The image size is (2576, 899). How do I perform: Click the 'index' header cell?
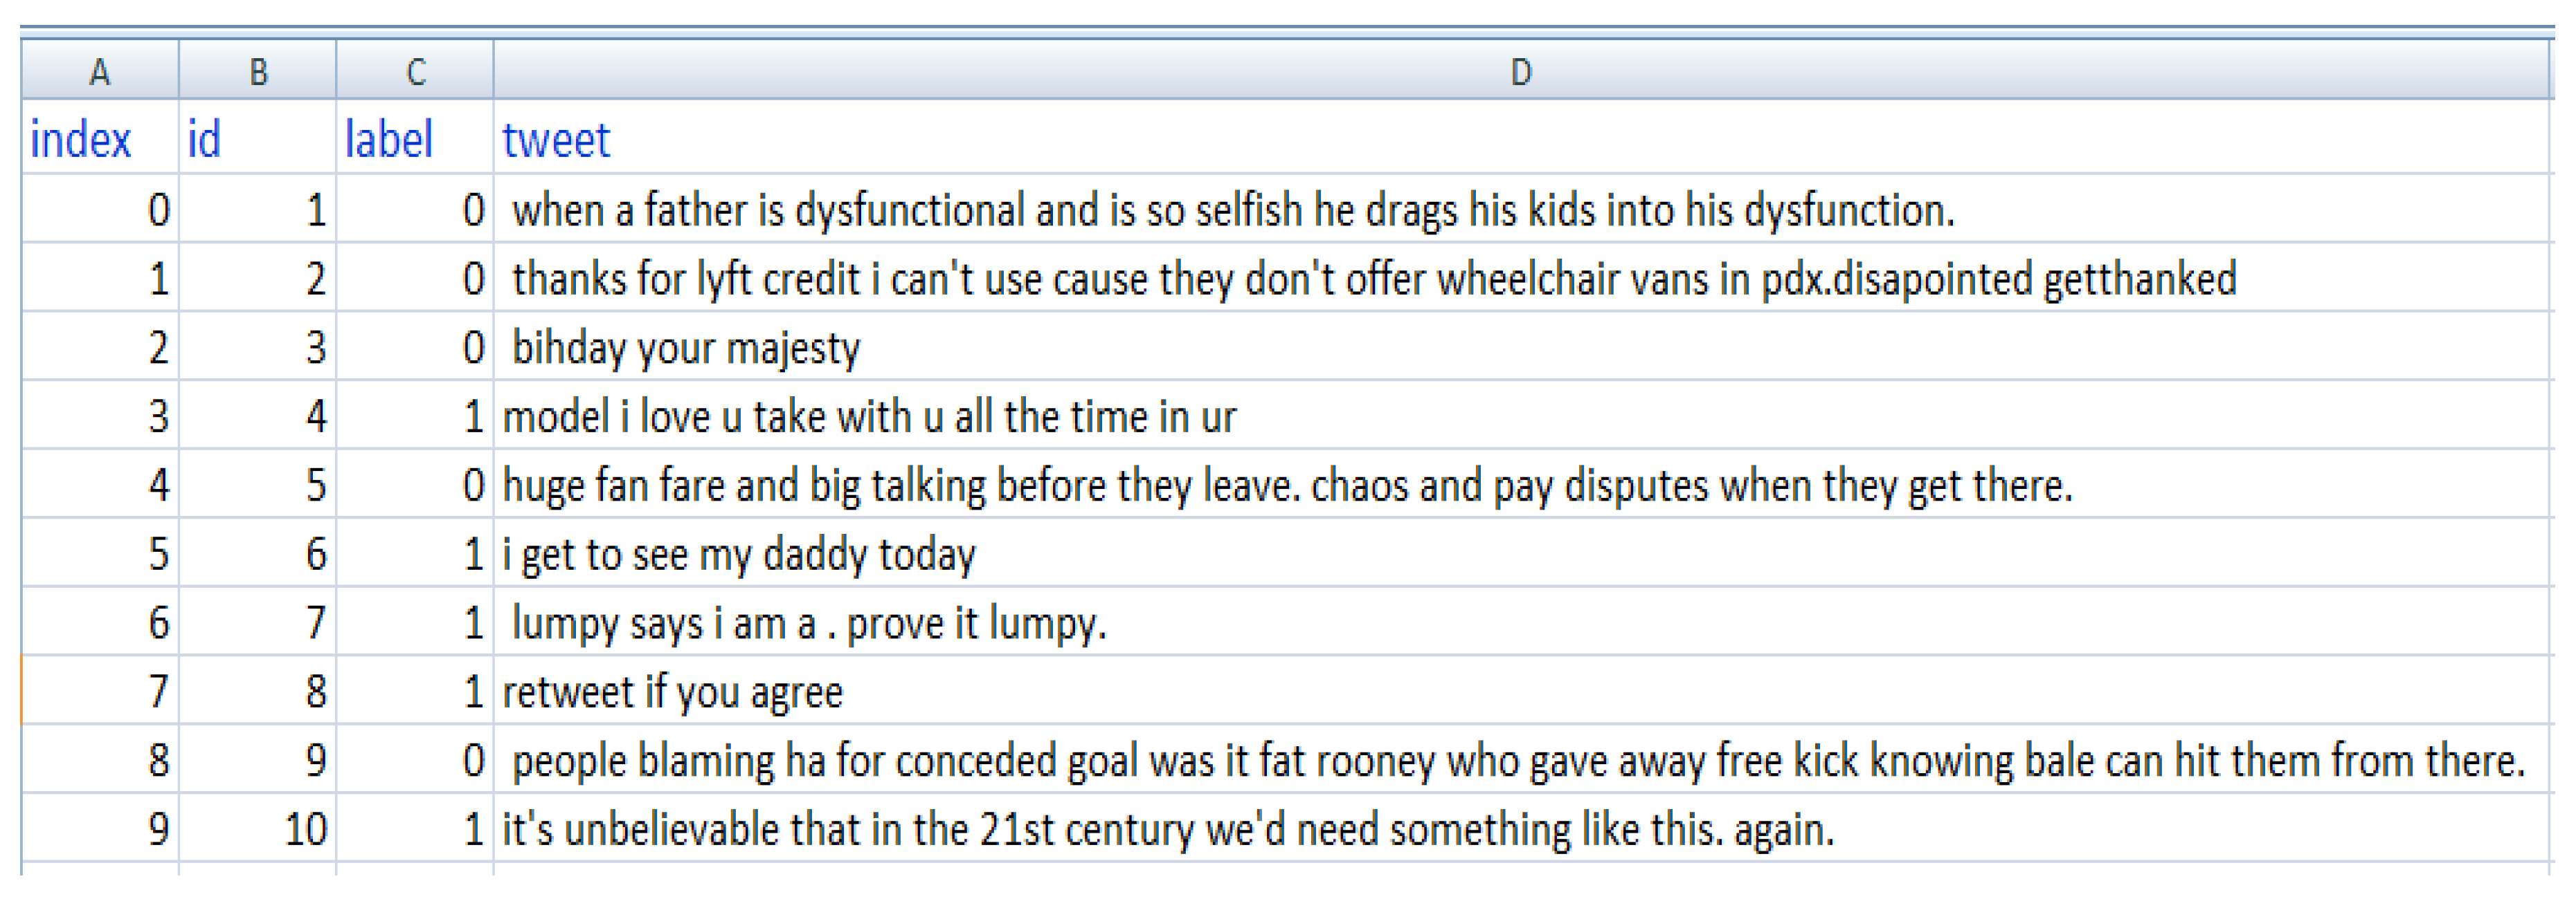[81, 139]
